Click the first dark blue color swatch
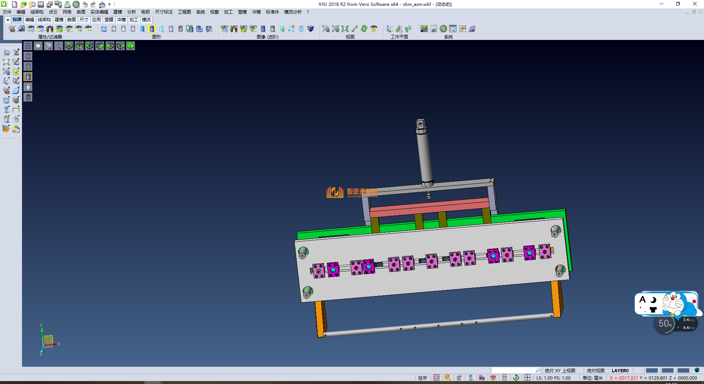The image size is (704, 384). coord(652,370)
